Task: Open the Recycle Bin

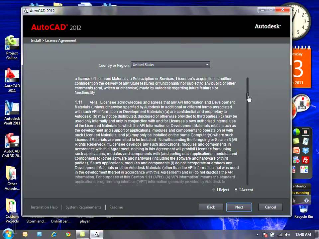Action: pyautogui.click(x=303, y=212)
